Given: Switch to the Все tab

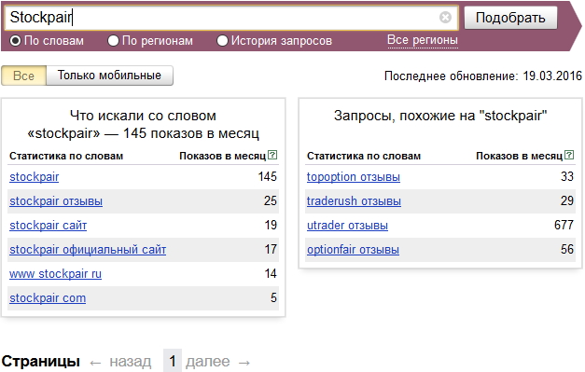Looking at the screenshot, I should point(24,76).
